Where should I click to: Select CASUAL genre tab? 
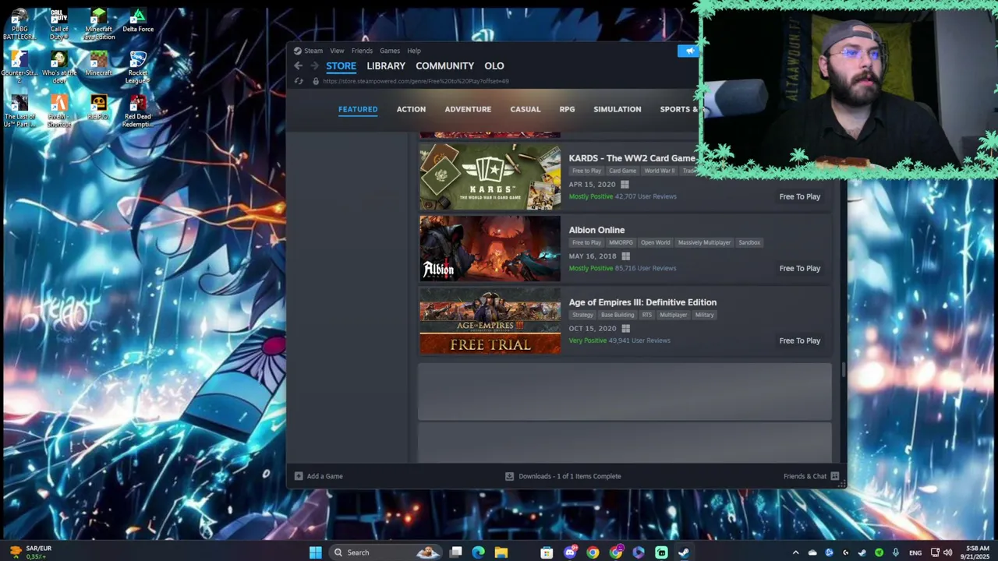pyautogui.click(x=525, y=109)
